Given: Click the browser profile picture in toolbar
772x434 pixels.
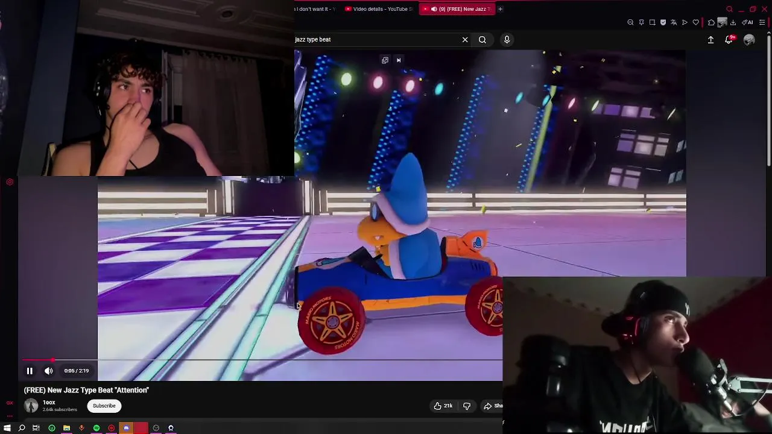Looking at the screenshot, I should tap(722, 23).
